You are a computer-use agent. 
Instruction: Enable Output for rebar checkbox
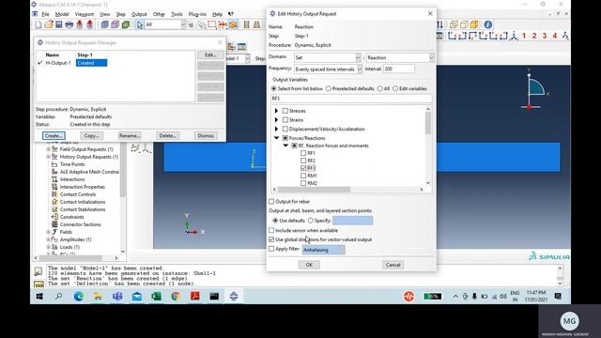click(x=271, y=201)
